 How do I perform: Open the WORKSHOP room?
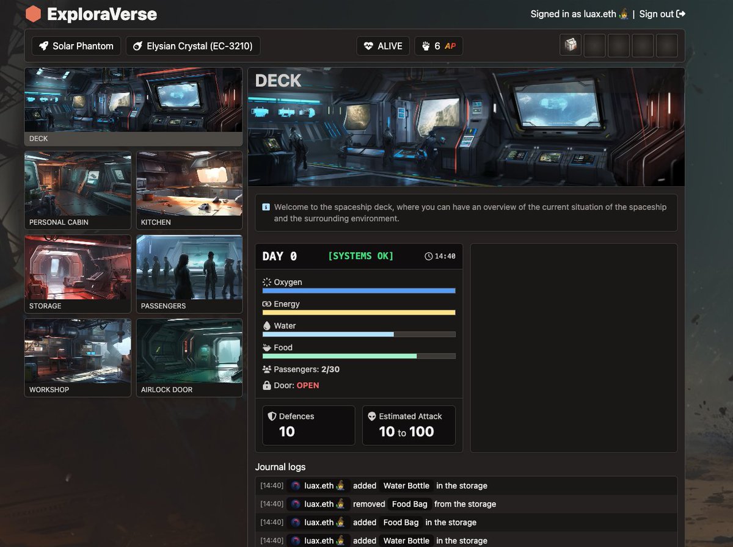[78, 358]
